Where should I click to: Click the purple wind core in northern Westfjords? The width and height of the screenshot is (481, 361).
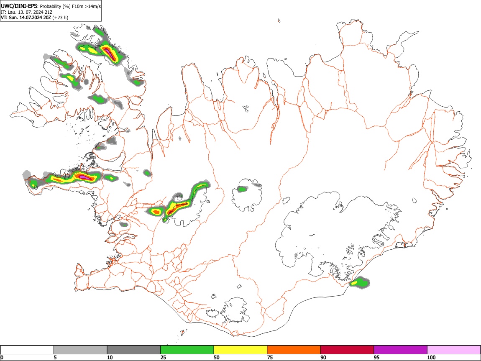pos(109,53)
